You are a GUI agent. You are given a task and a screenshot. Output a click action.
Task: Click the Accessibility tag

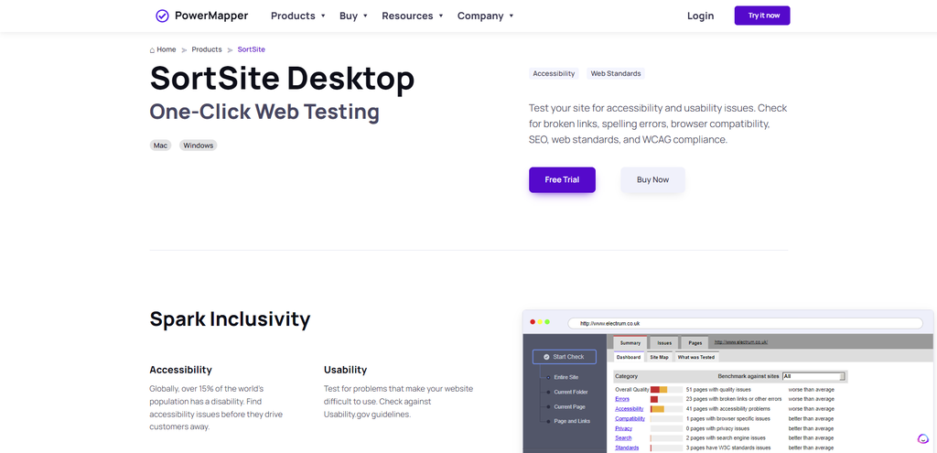(554, 73)
